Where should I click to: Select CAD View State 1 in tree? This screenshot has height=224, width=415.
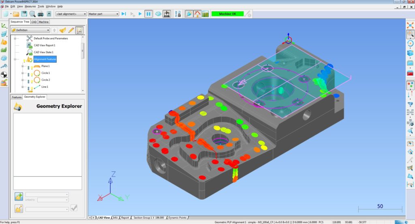(43, 52)
